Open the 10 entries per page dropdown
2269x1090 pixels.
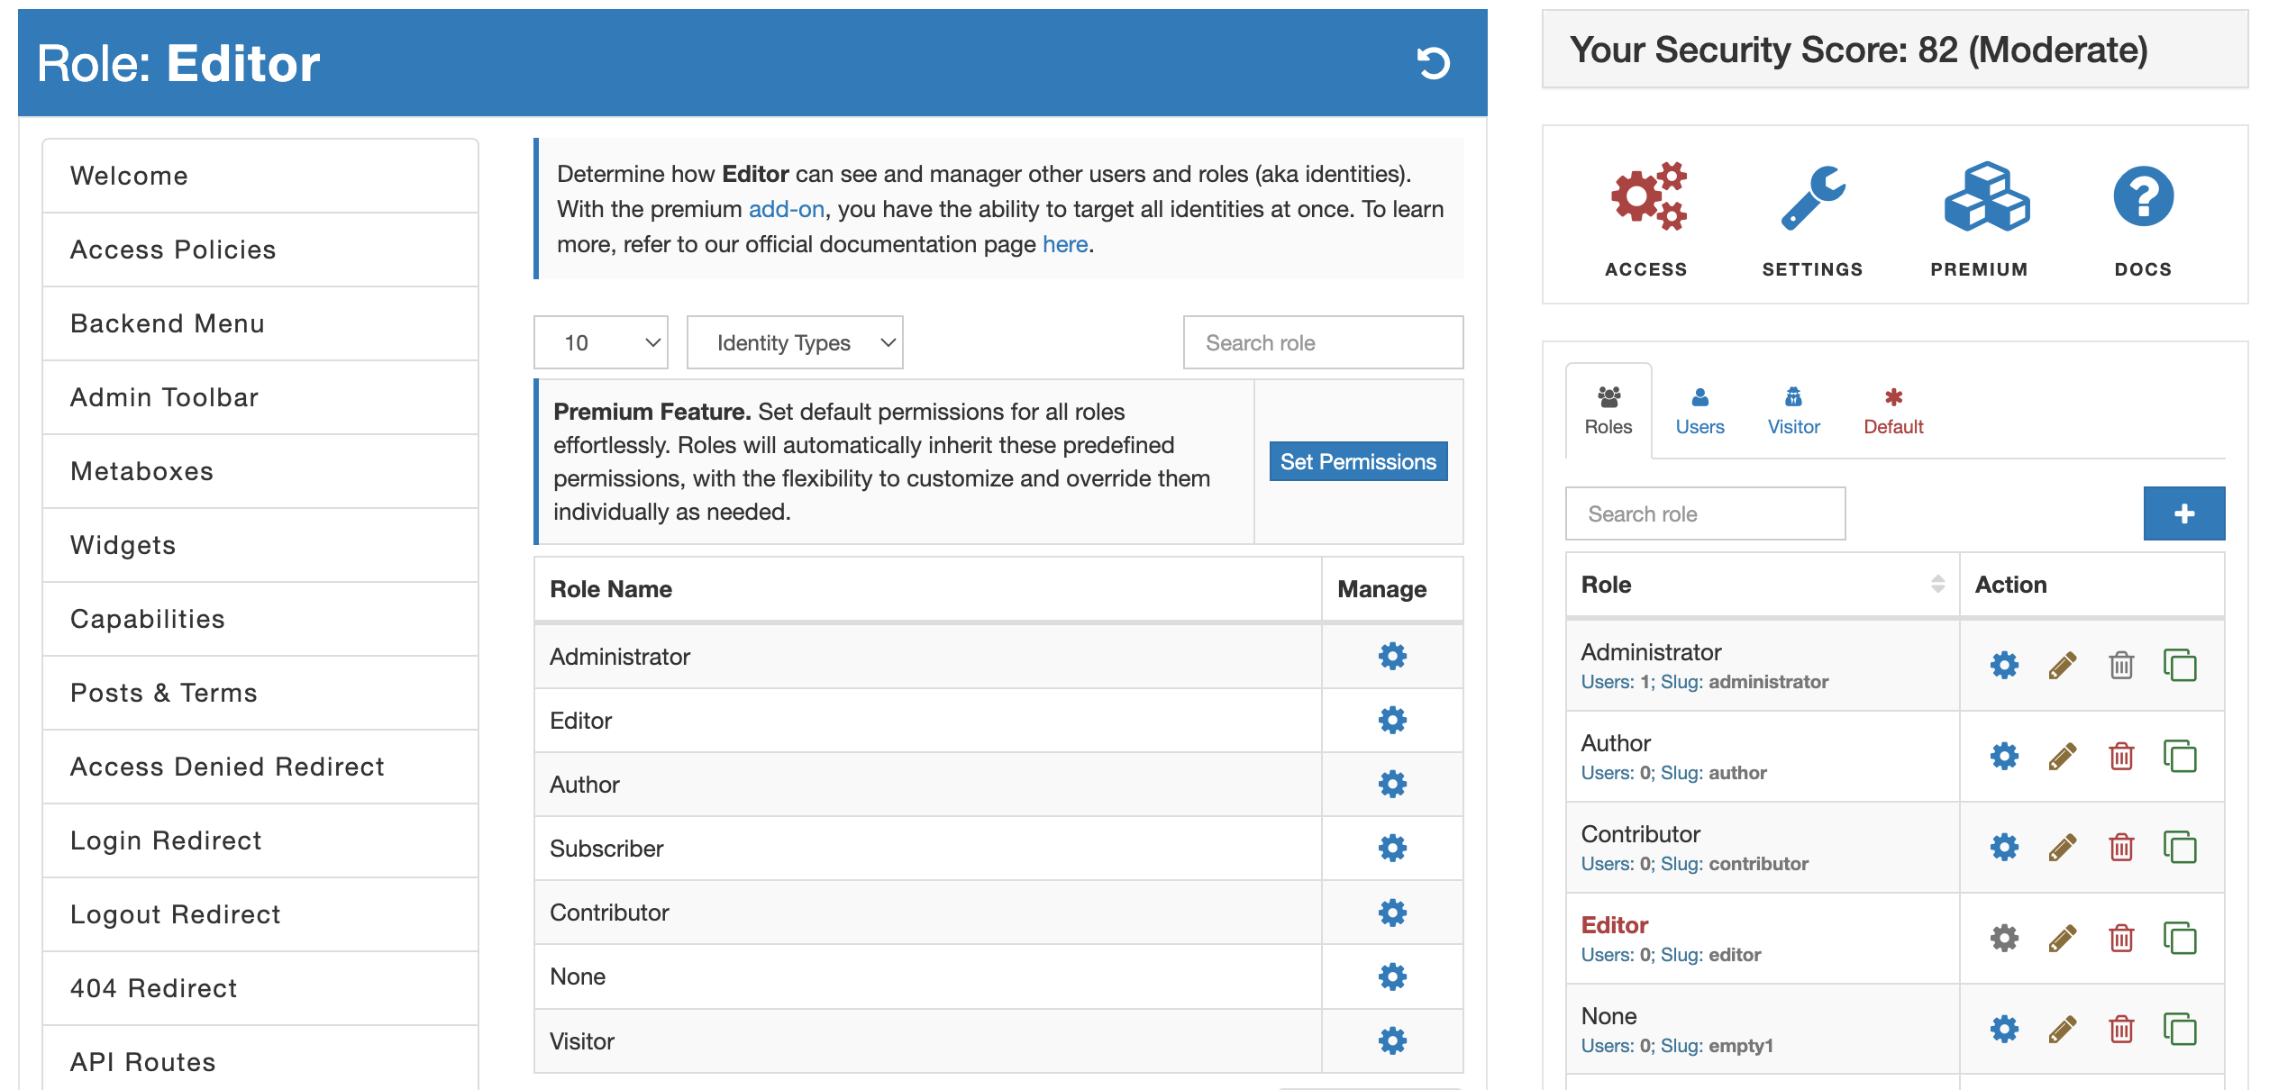click(600, 342)
